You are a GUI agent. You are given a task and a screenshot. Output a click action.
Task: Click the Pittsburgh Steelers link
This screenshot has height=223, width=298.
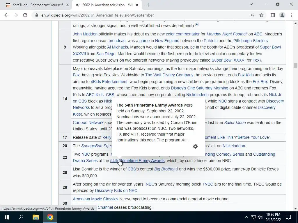[251, 41]
